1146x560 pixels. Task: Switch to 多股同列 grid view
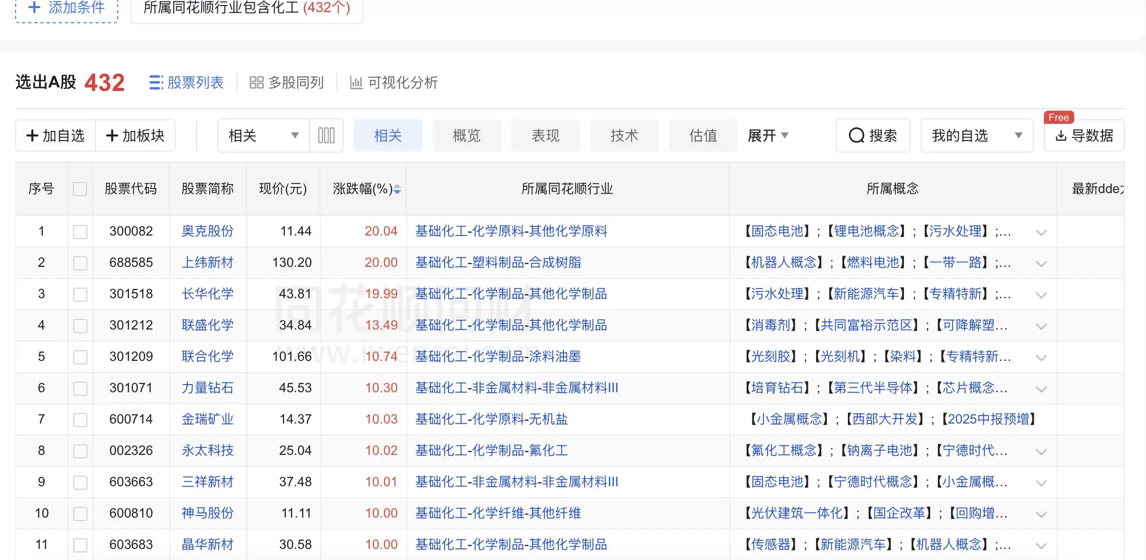[x=287, y=82]
